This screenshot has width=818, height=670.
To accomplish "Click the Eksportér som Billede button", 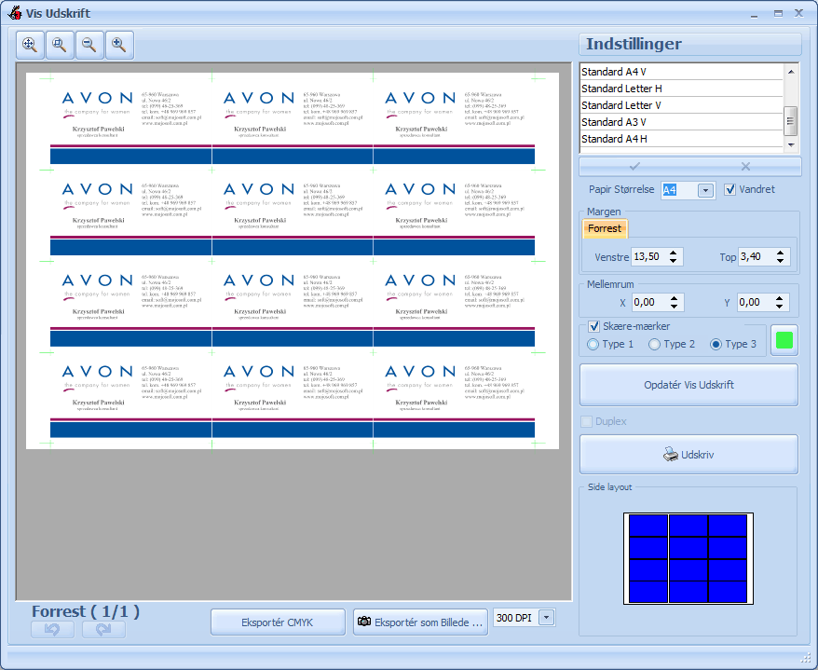I will (420, 622).
